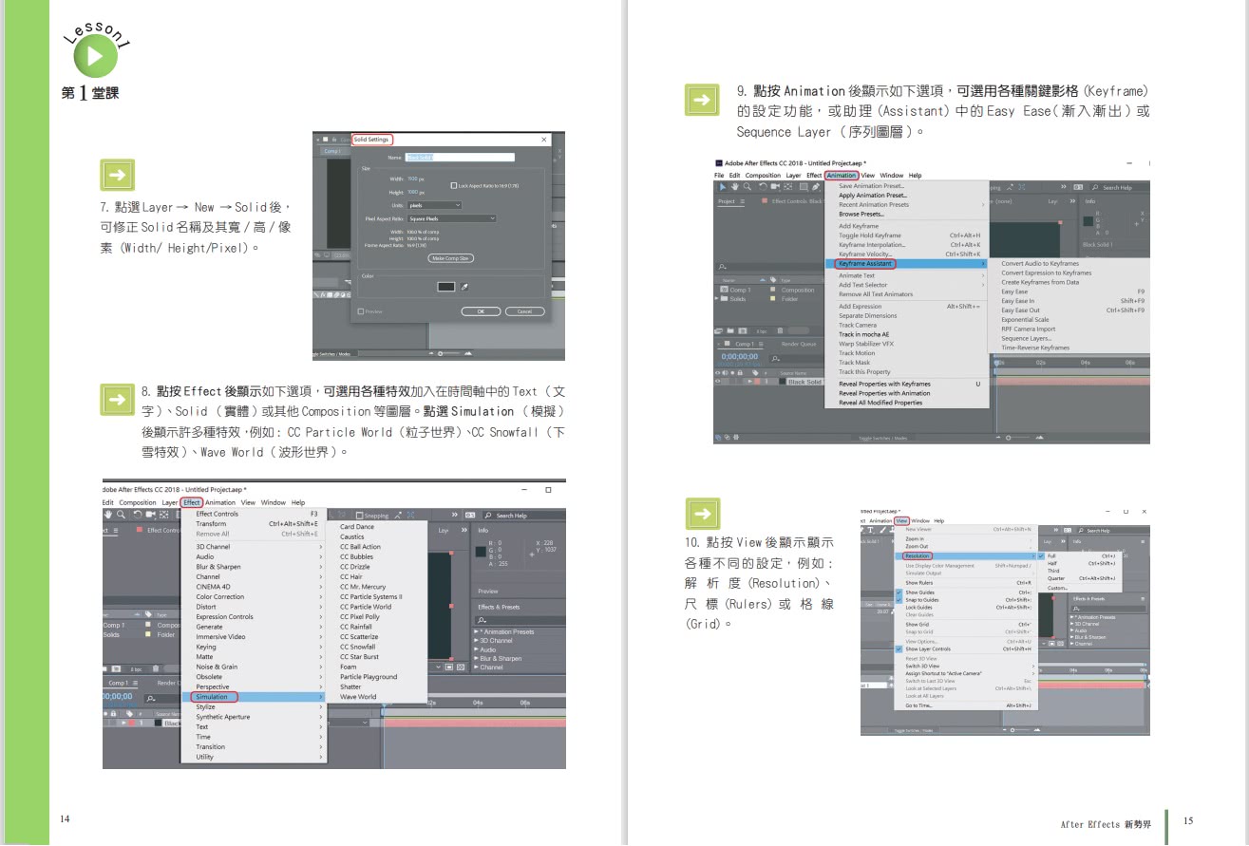Click Comp 1 composition icon in Animation screenshot Project

[x=724, y=290]
